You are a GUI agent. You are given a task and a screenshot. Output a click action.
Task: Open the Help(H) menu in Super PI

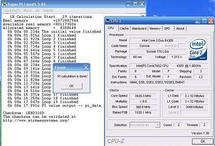pyautogui.click(x=48, y=10)
